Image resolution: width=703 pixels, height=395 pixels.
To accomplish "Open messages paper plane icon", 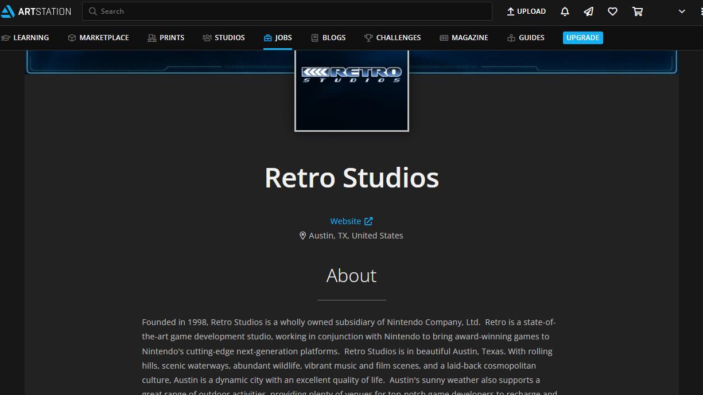I will pyautogui.click(x=589, y=11).
